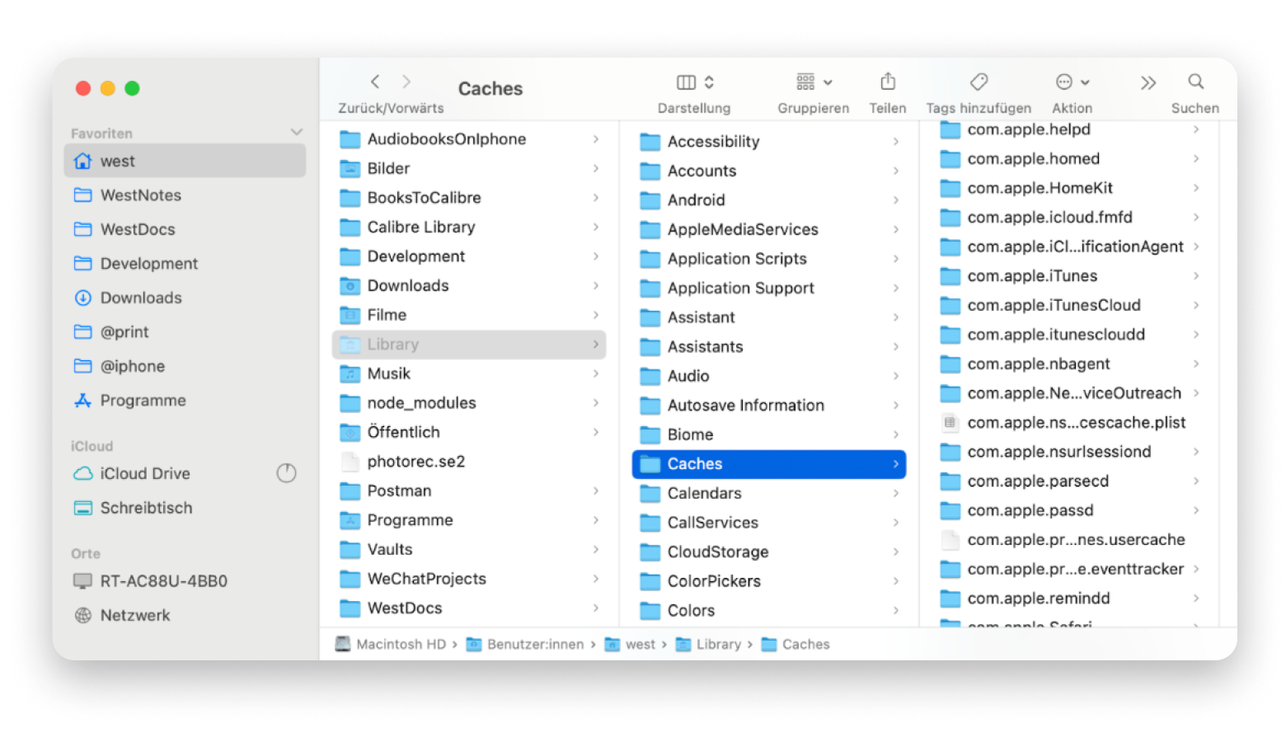Open the Gruppieren grouping menu

pos(814,82)
